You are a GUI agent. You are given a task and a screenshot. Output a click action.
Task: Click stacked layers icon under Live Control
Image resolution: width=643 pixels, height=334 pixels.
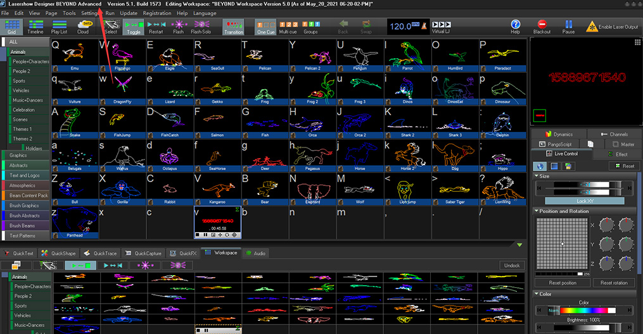coord(568,166)
